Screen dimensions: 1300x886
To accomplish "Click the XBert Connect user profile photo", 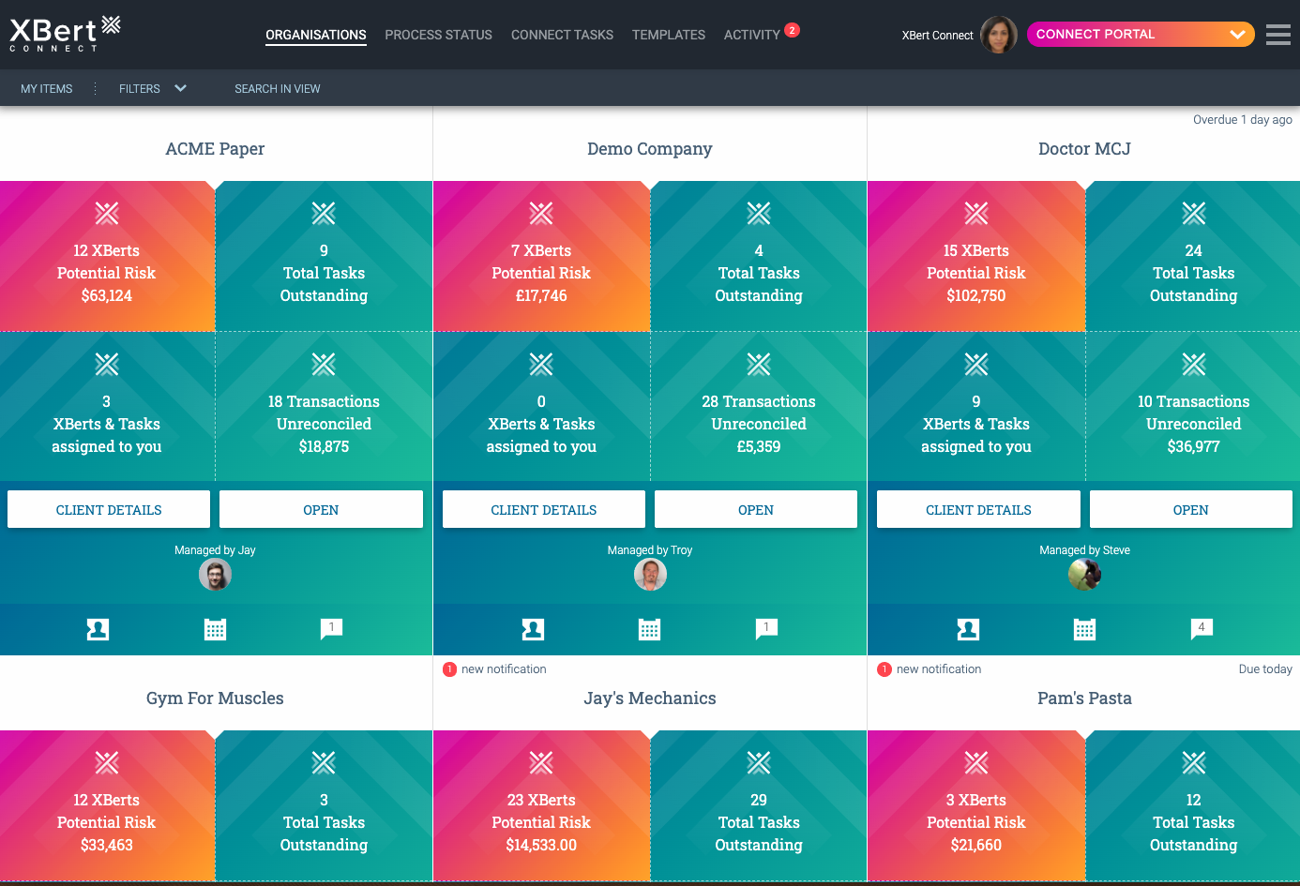I will [x=999, y=35].
